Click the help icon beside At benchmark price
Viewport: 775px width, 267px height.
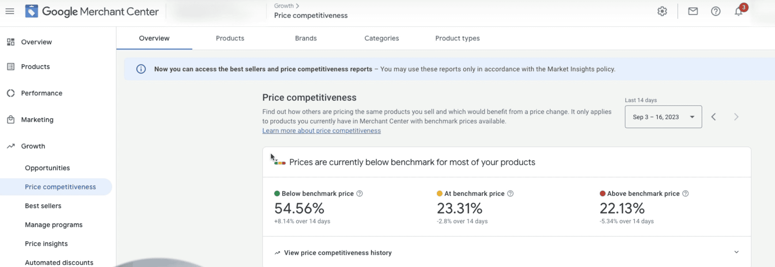point(510,193)
